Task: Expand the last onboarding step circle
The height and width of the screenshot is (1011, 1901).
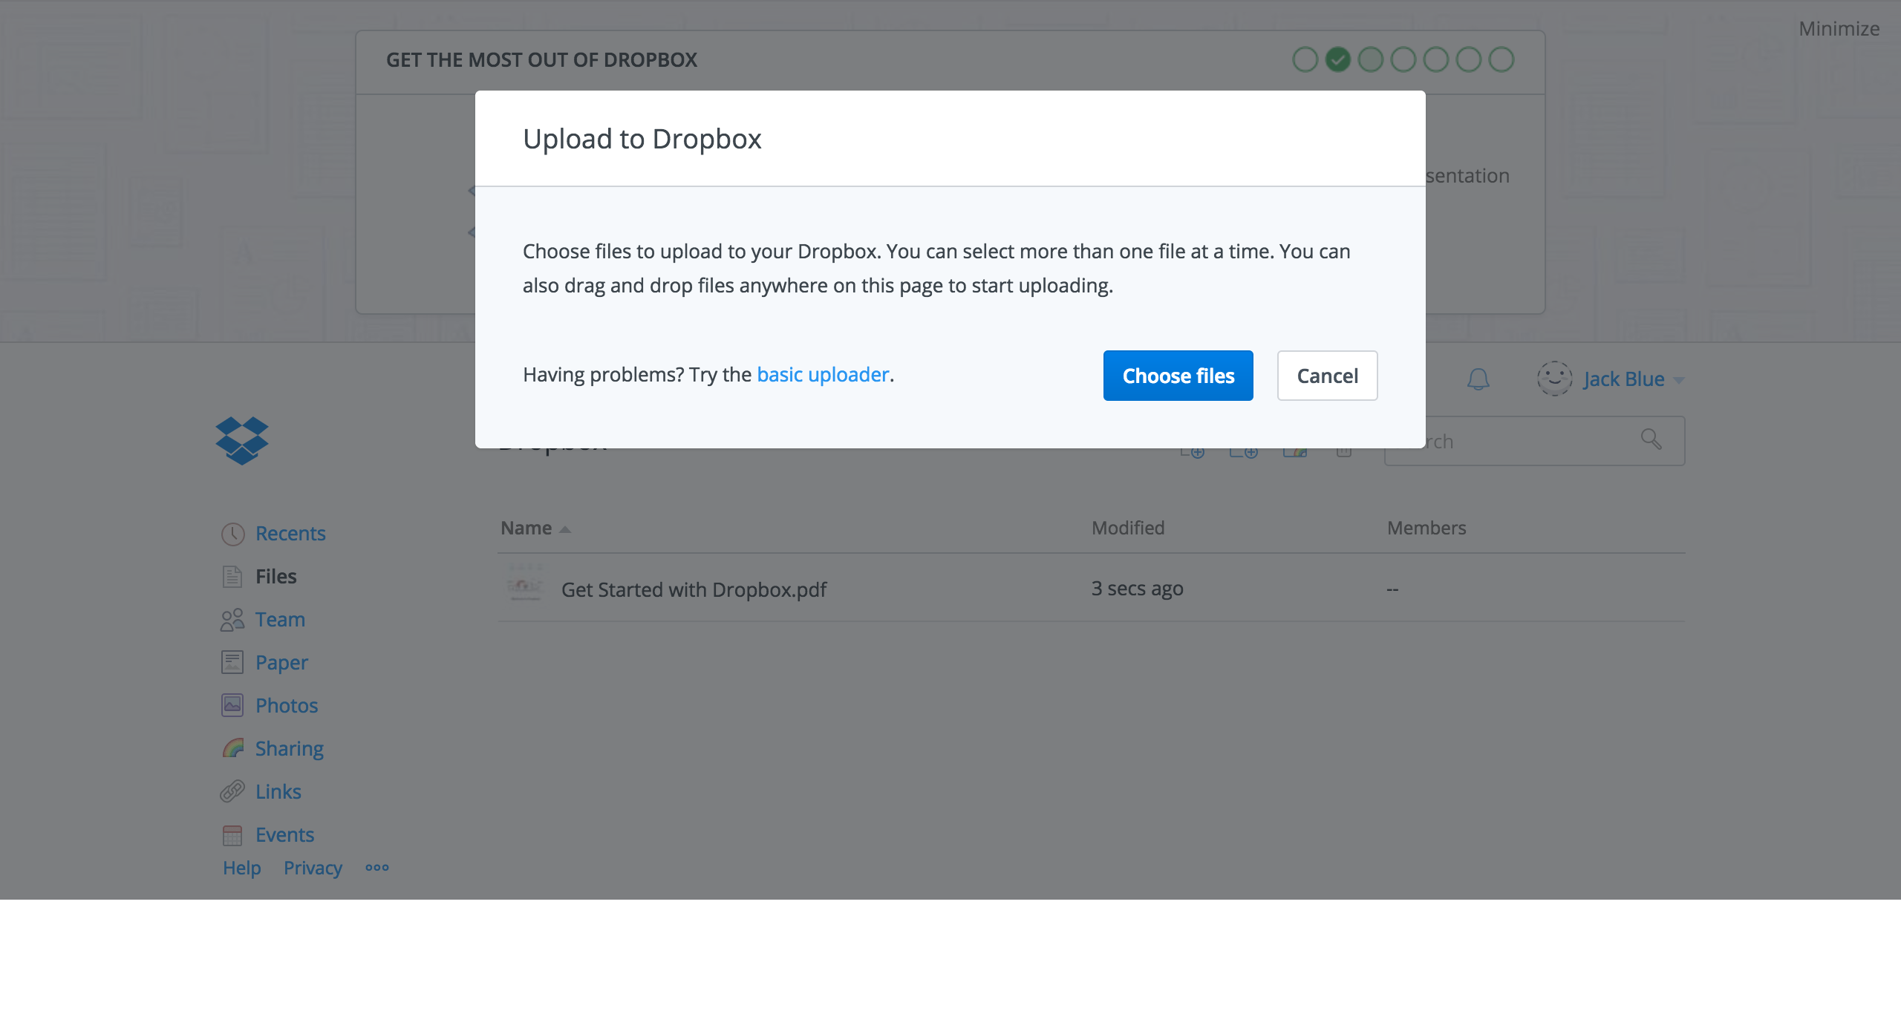Action: pos(1501,59)
